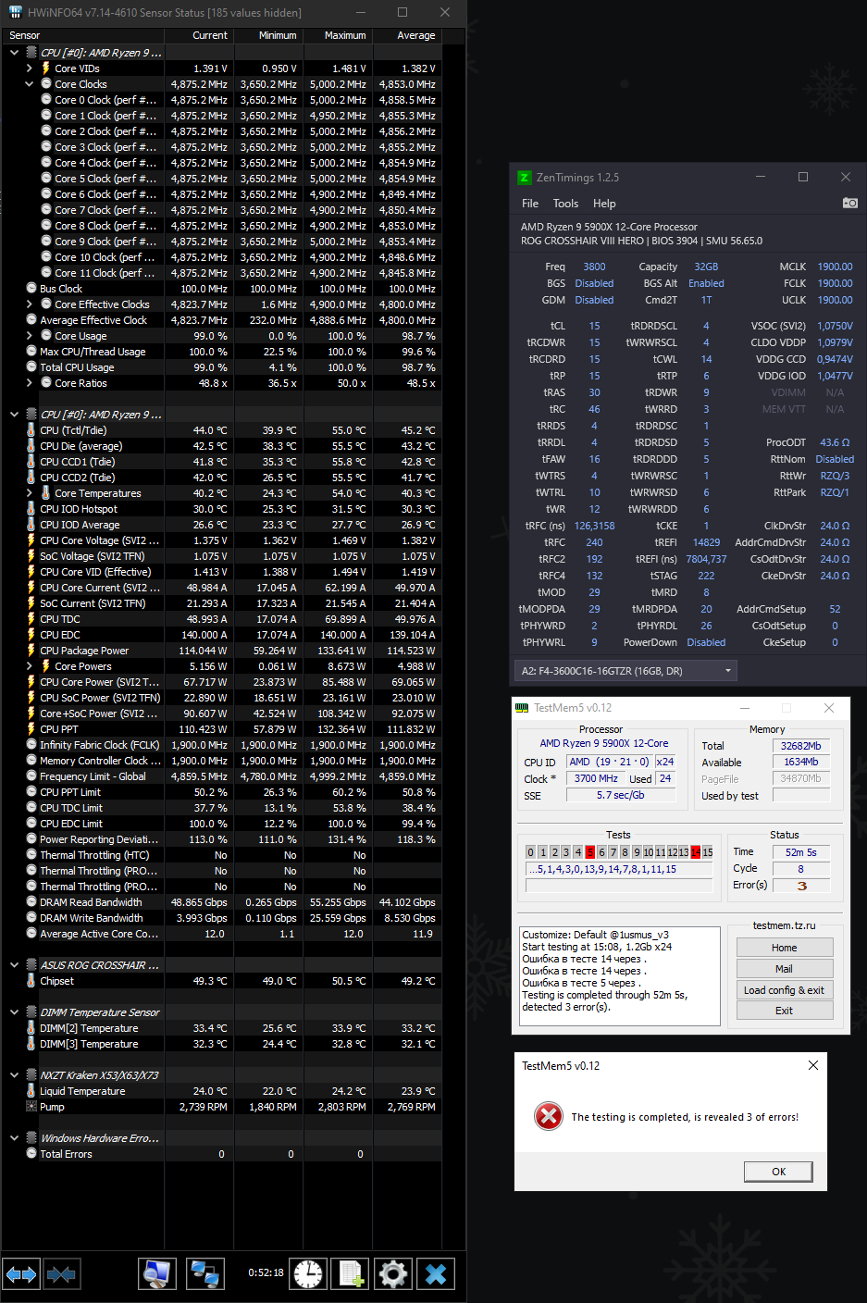Click the Current column header
Screen dimensions: 867x1303
pos(198,35)
